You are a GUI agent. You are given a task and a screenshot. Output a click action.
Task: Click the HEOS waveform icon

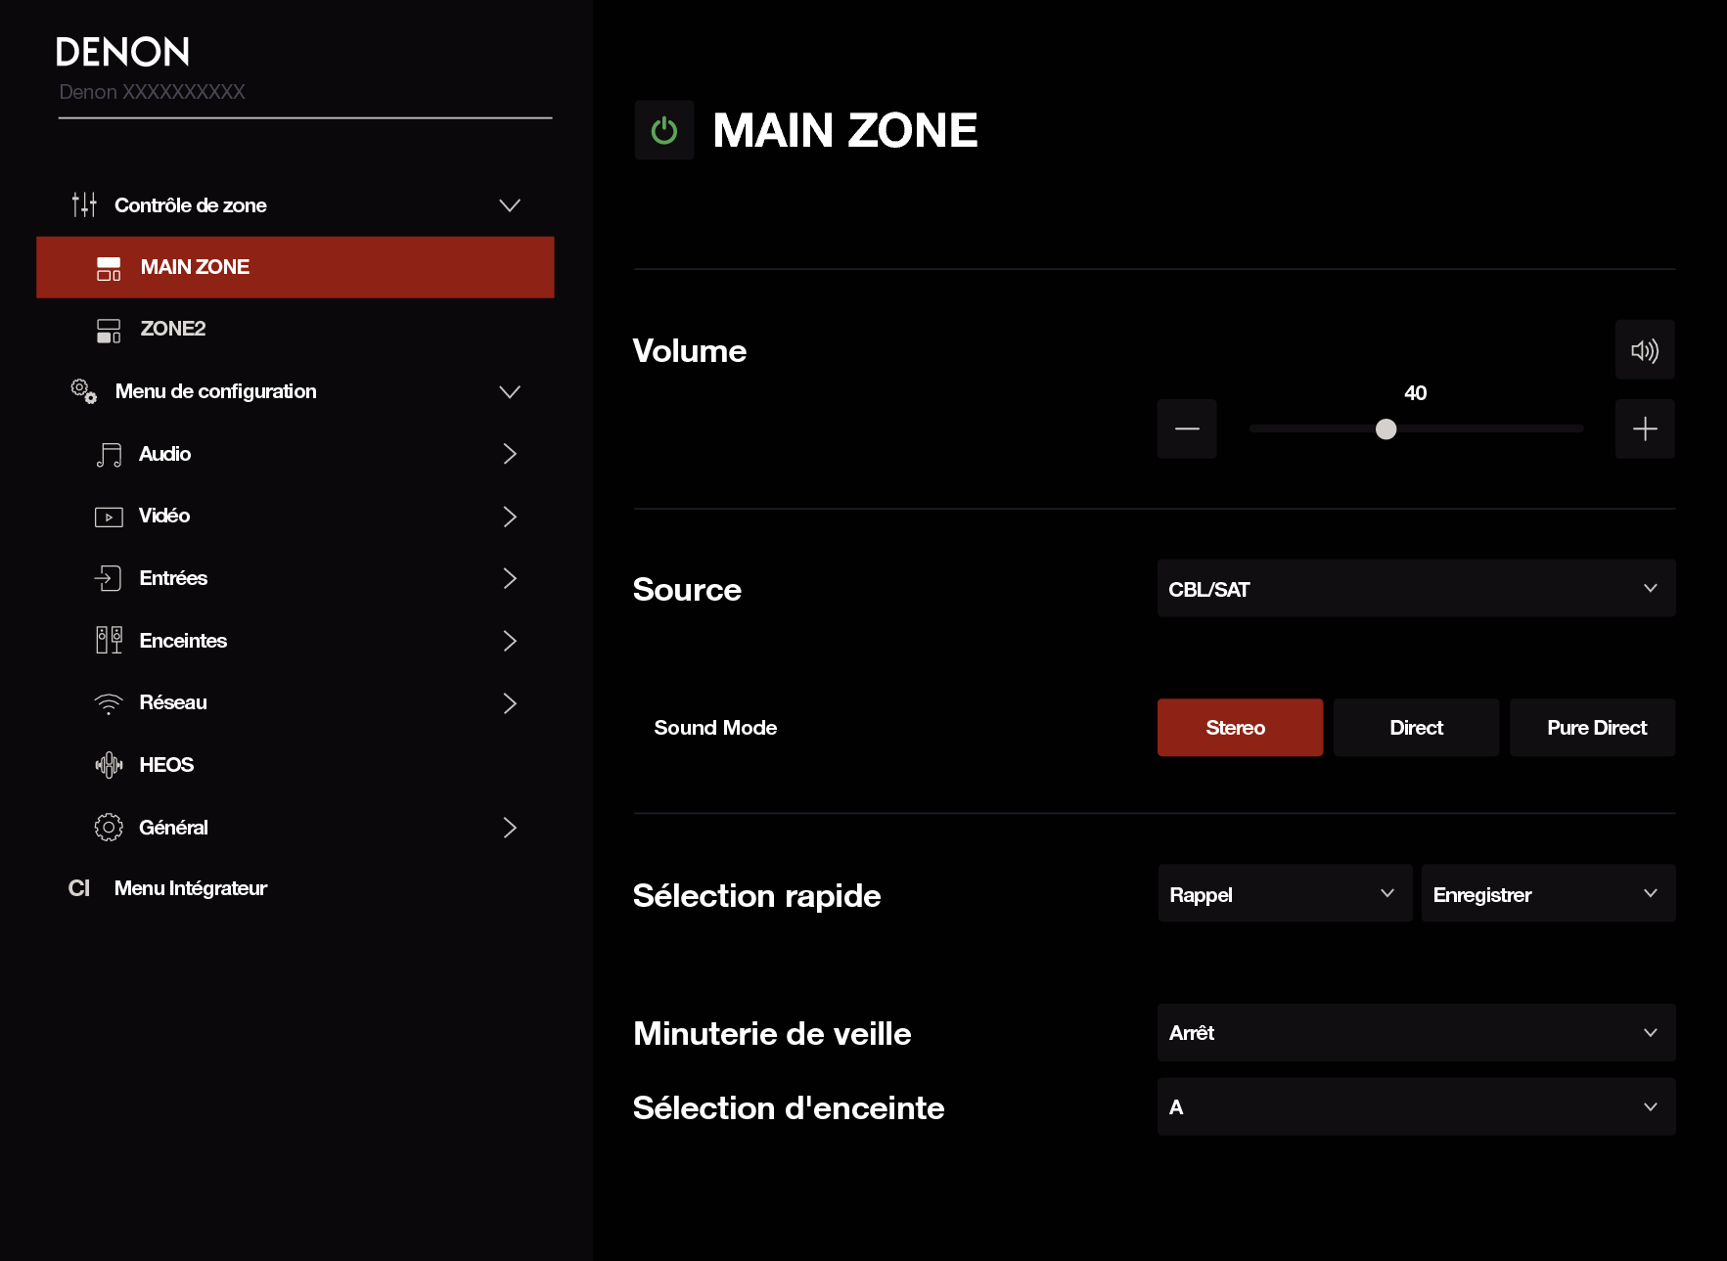109,765
